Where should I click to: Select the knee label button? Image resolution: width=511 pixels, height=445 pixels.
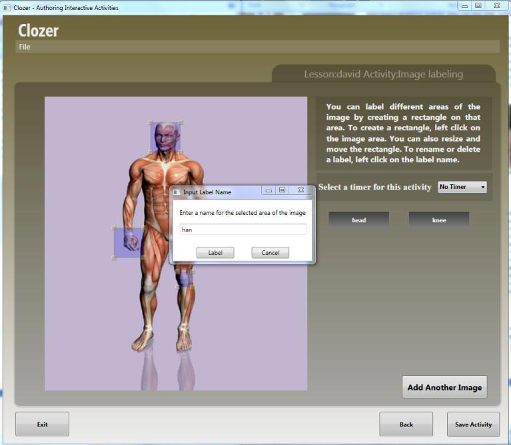439,220
